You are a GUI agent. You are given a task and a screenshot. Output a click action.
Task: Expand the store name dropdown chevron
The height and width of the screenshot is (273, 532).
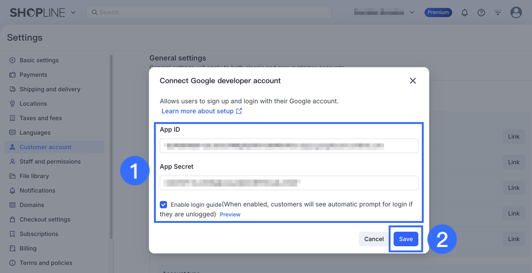coord(412,13)
